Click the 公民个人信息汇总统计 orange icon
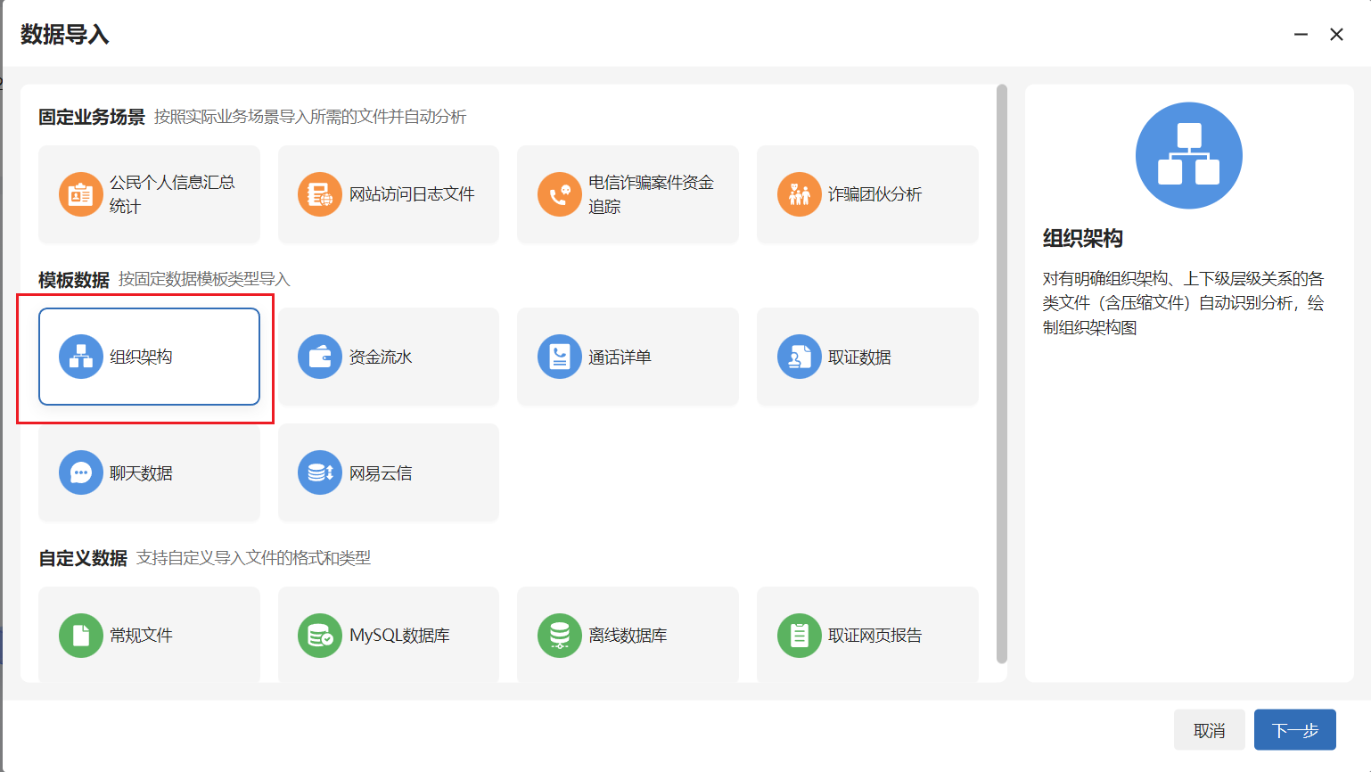Image resolution: width=1371 pixels, height=772 pixels. pyautogui.click(x=80, y=194)
